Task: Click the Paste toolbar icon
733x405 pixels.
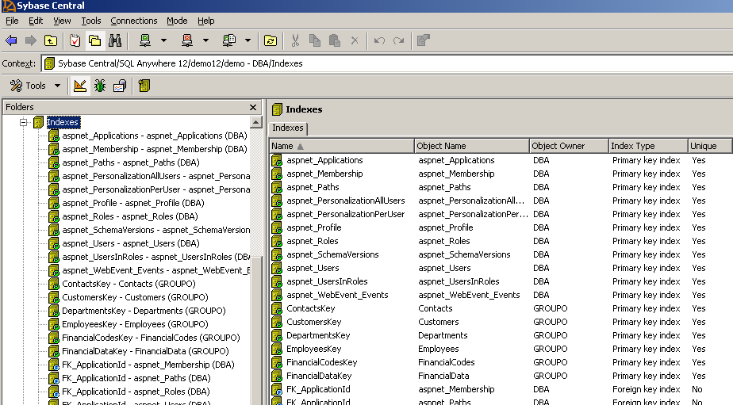Action: coord(335,40)
